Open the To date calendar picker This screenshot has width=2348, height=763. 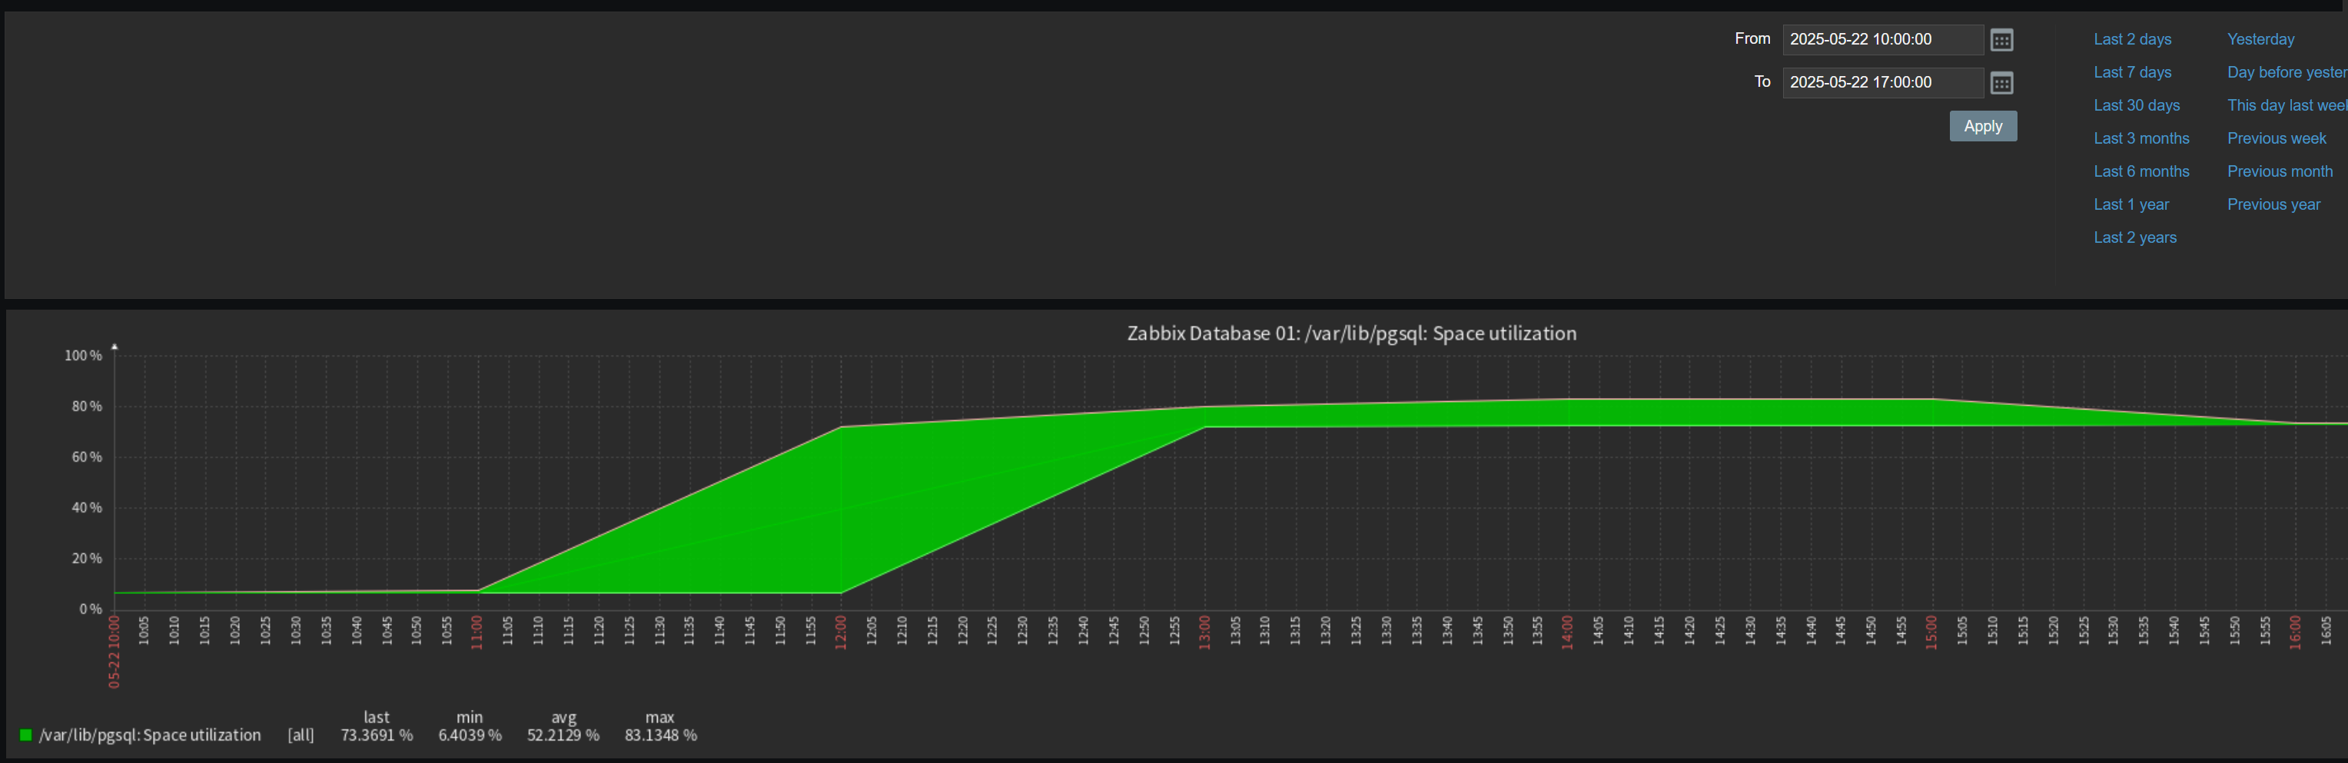click(x=2001, y=83)
